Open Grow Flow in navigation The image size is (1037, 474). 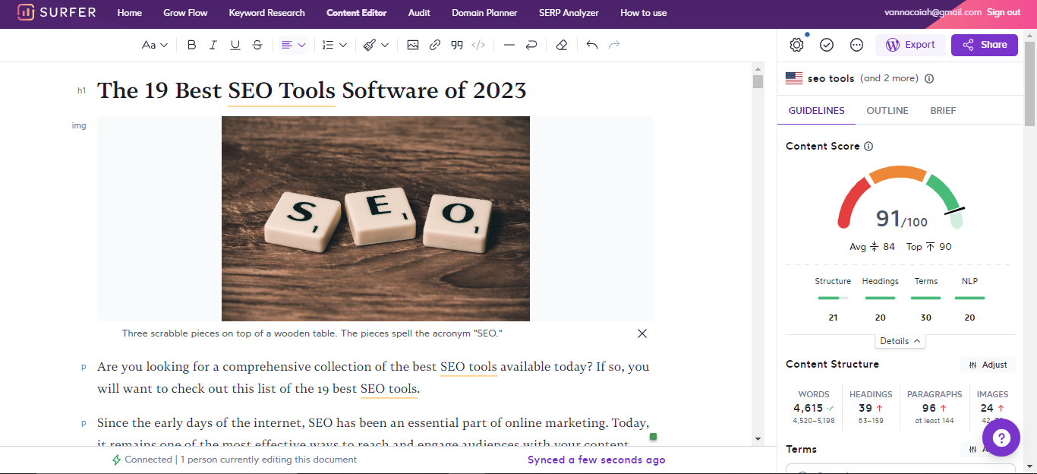(x=185, y=13)
